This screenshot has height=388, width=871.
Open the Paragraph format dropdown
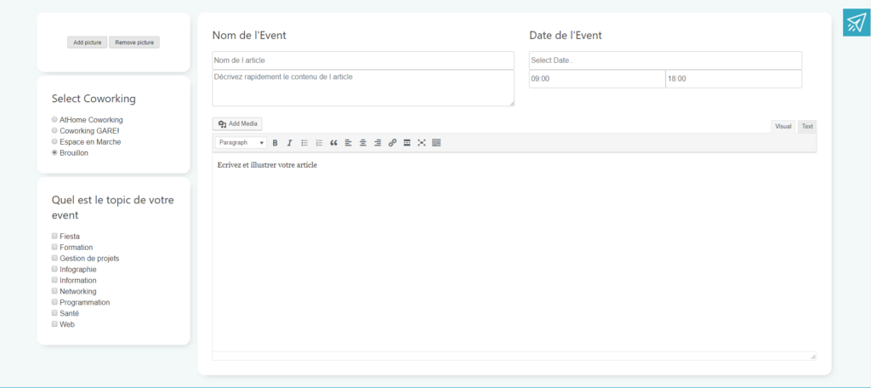click(241, 143)
